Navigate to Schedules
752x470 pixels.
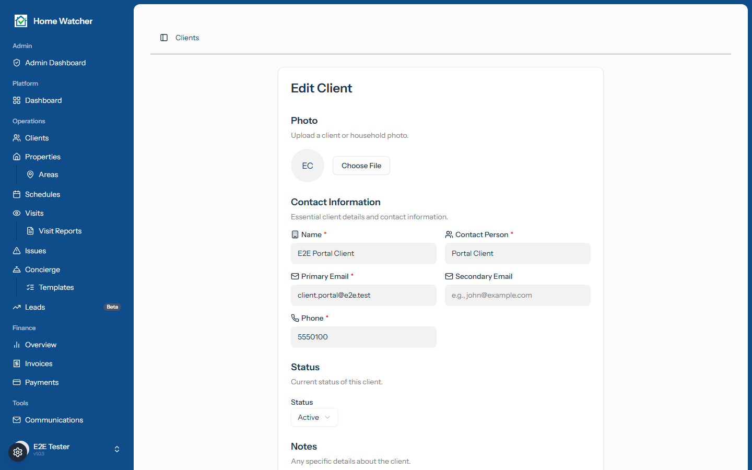click(67, 194)
